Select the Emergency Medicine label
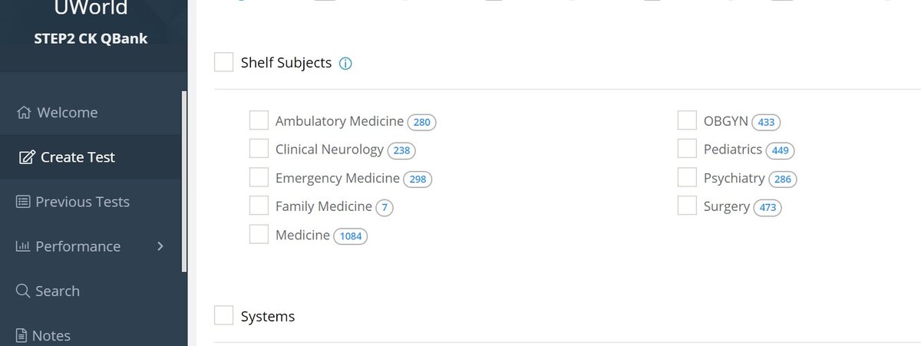Viewport: 921px width, 346px height. coord(337,178)
